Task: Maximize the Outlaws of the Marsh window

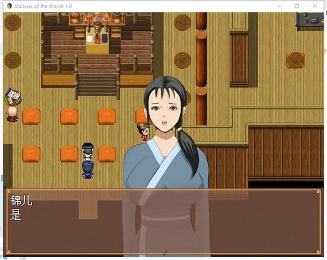Action: pos(297,6)
